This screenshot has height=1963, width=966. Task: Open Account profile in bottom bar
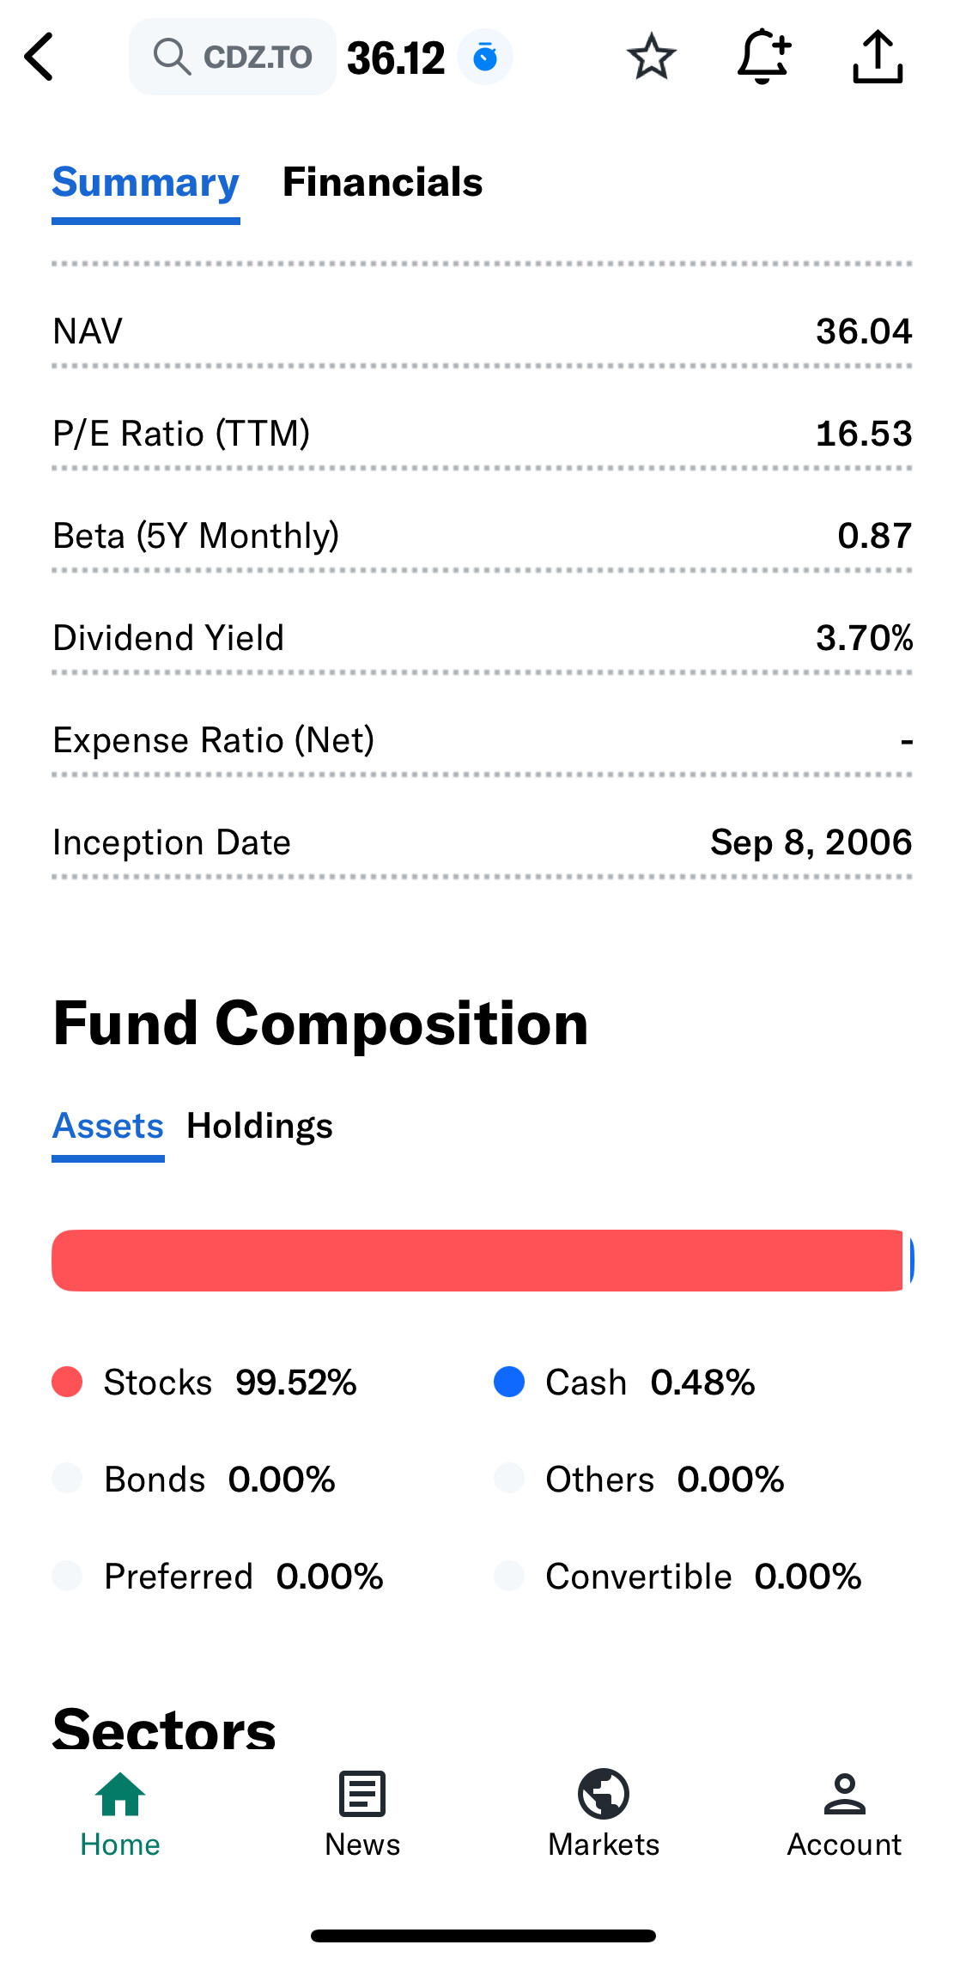845,1814
